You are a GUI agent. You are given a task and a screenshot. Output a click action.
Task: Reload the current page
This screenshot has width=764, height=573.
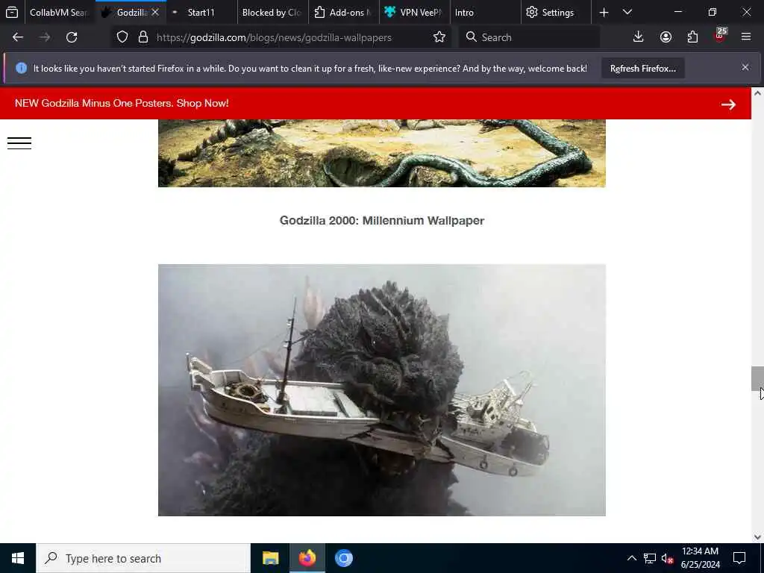coord(72,37)
